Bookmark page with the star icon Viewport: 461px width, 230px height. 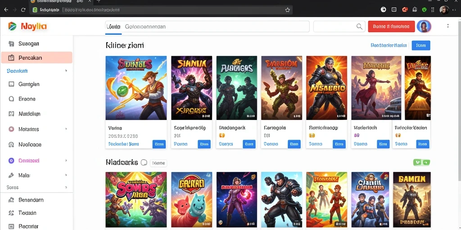288,10
